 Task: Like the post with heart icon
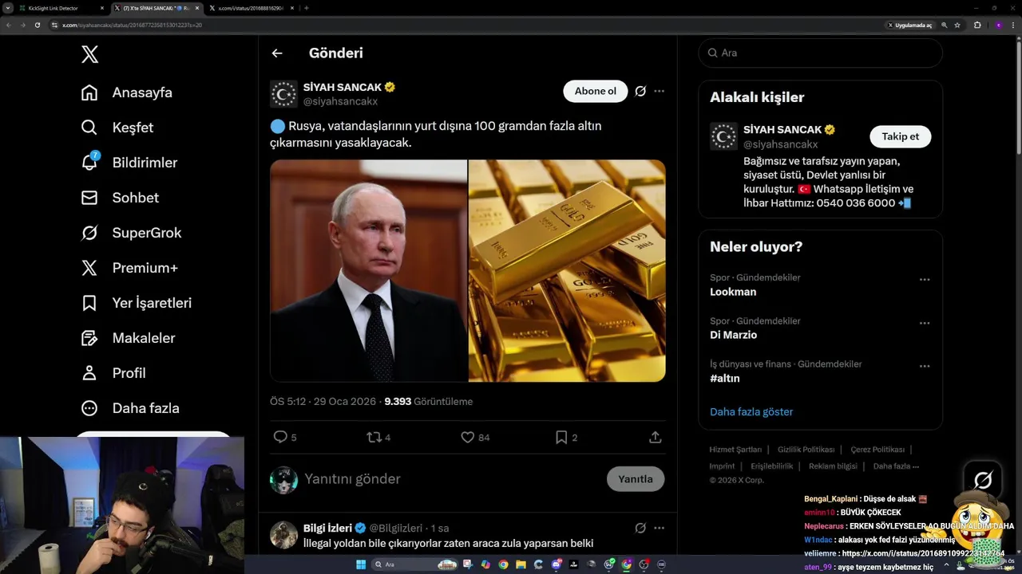tap(468, 437)
